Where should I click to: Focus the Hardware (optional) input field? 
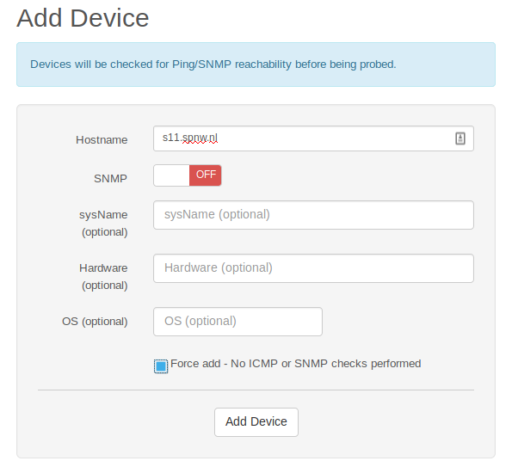click(313, 268)
